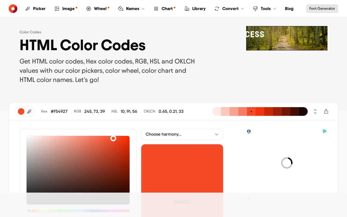Select the lightest pink shade in the strip
347x217 pixels.
(x=217, y=111)
